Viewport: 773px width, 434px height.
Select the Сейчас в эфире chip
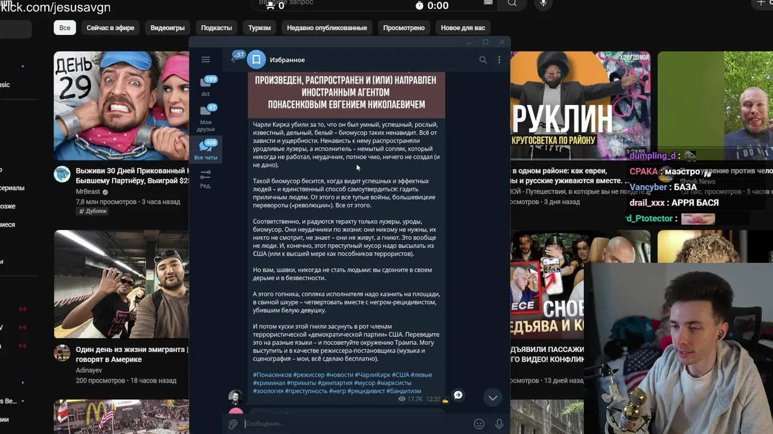tap(111, 28)
